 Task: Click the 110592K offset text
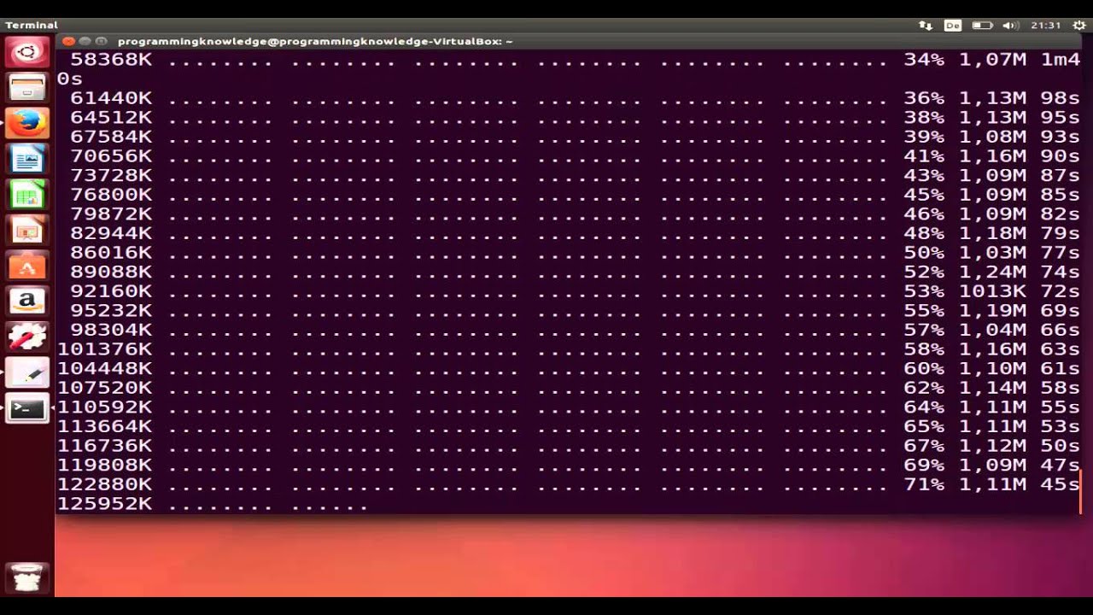105,407
